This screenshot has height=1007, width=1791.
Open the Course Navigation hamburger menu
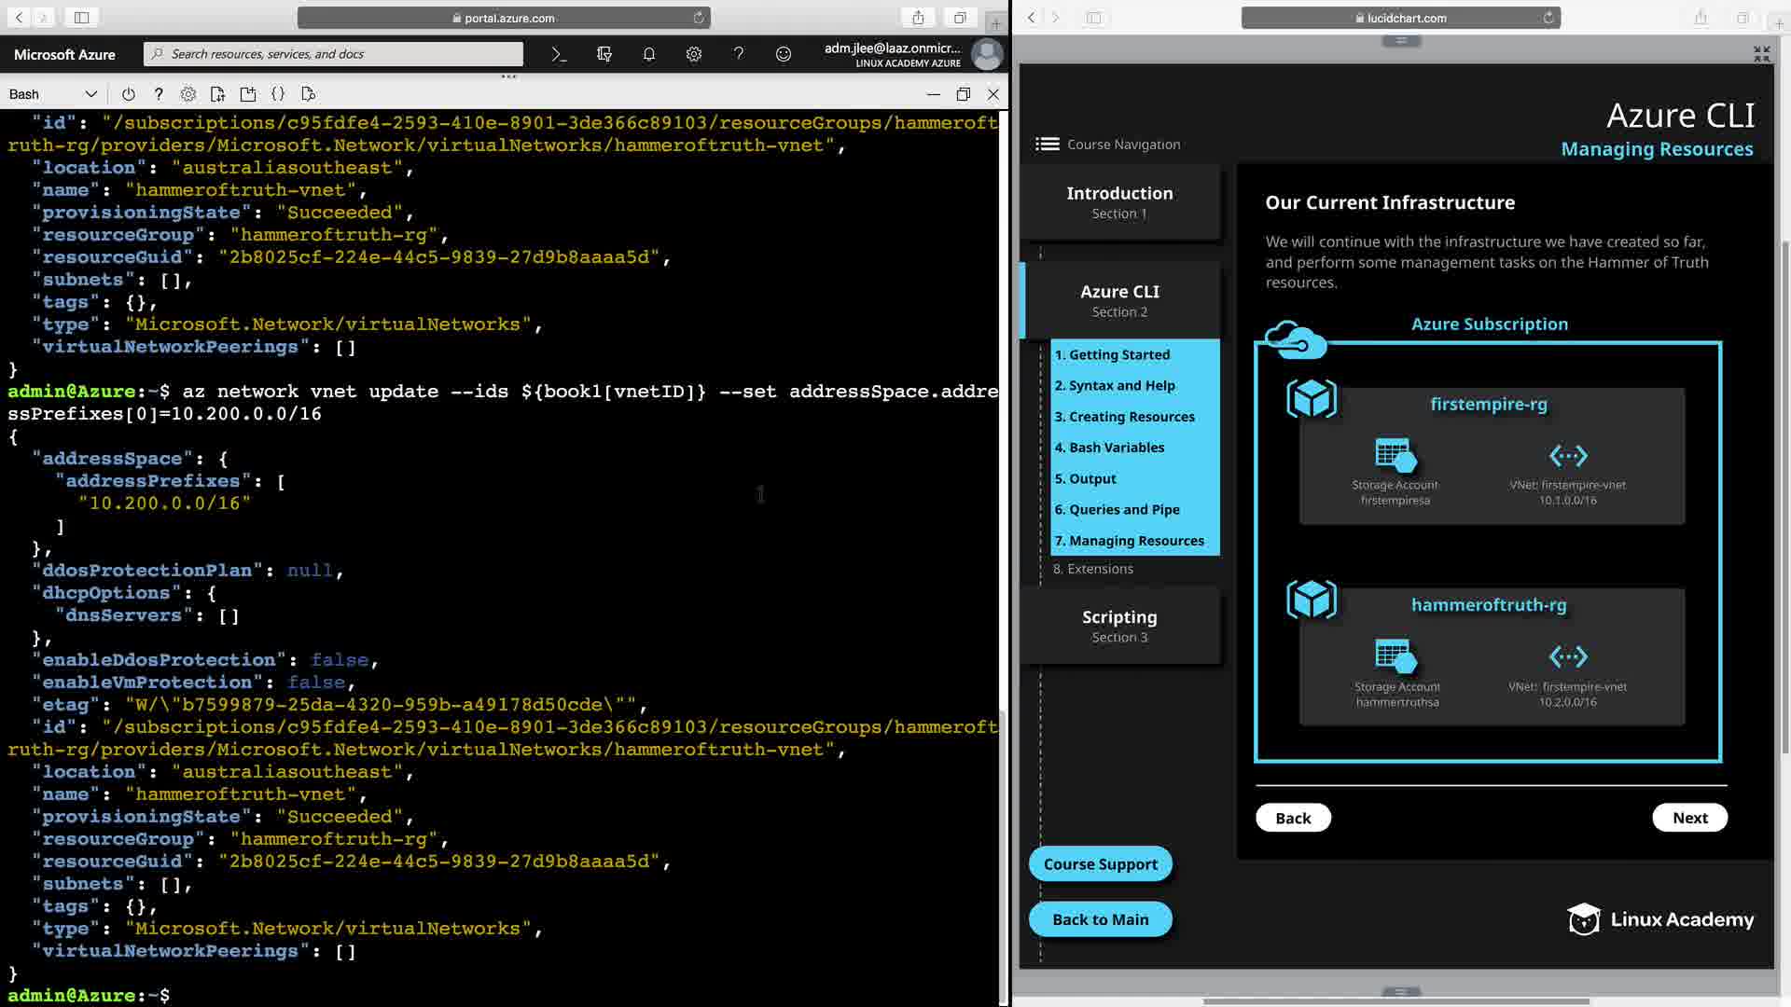pos(1047,145)
